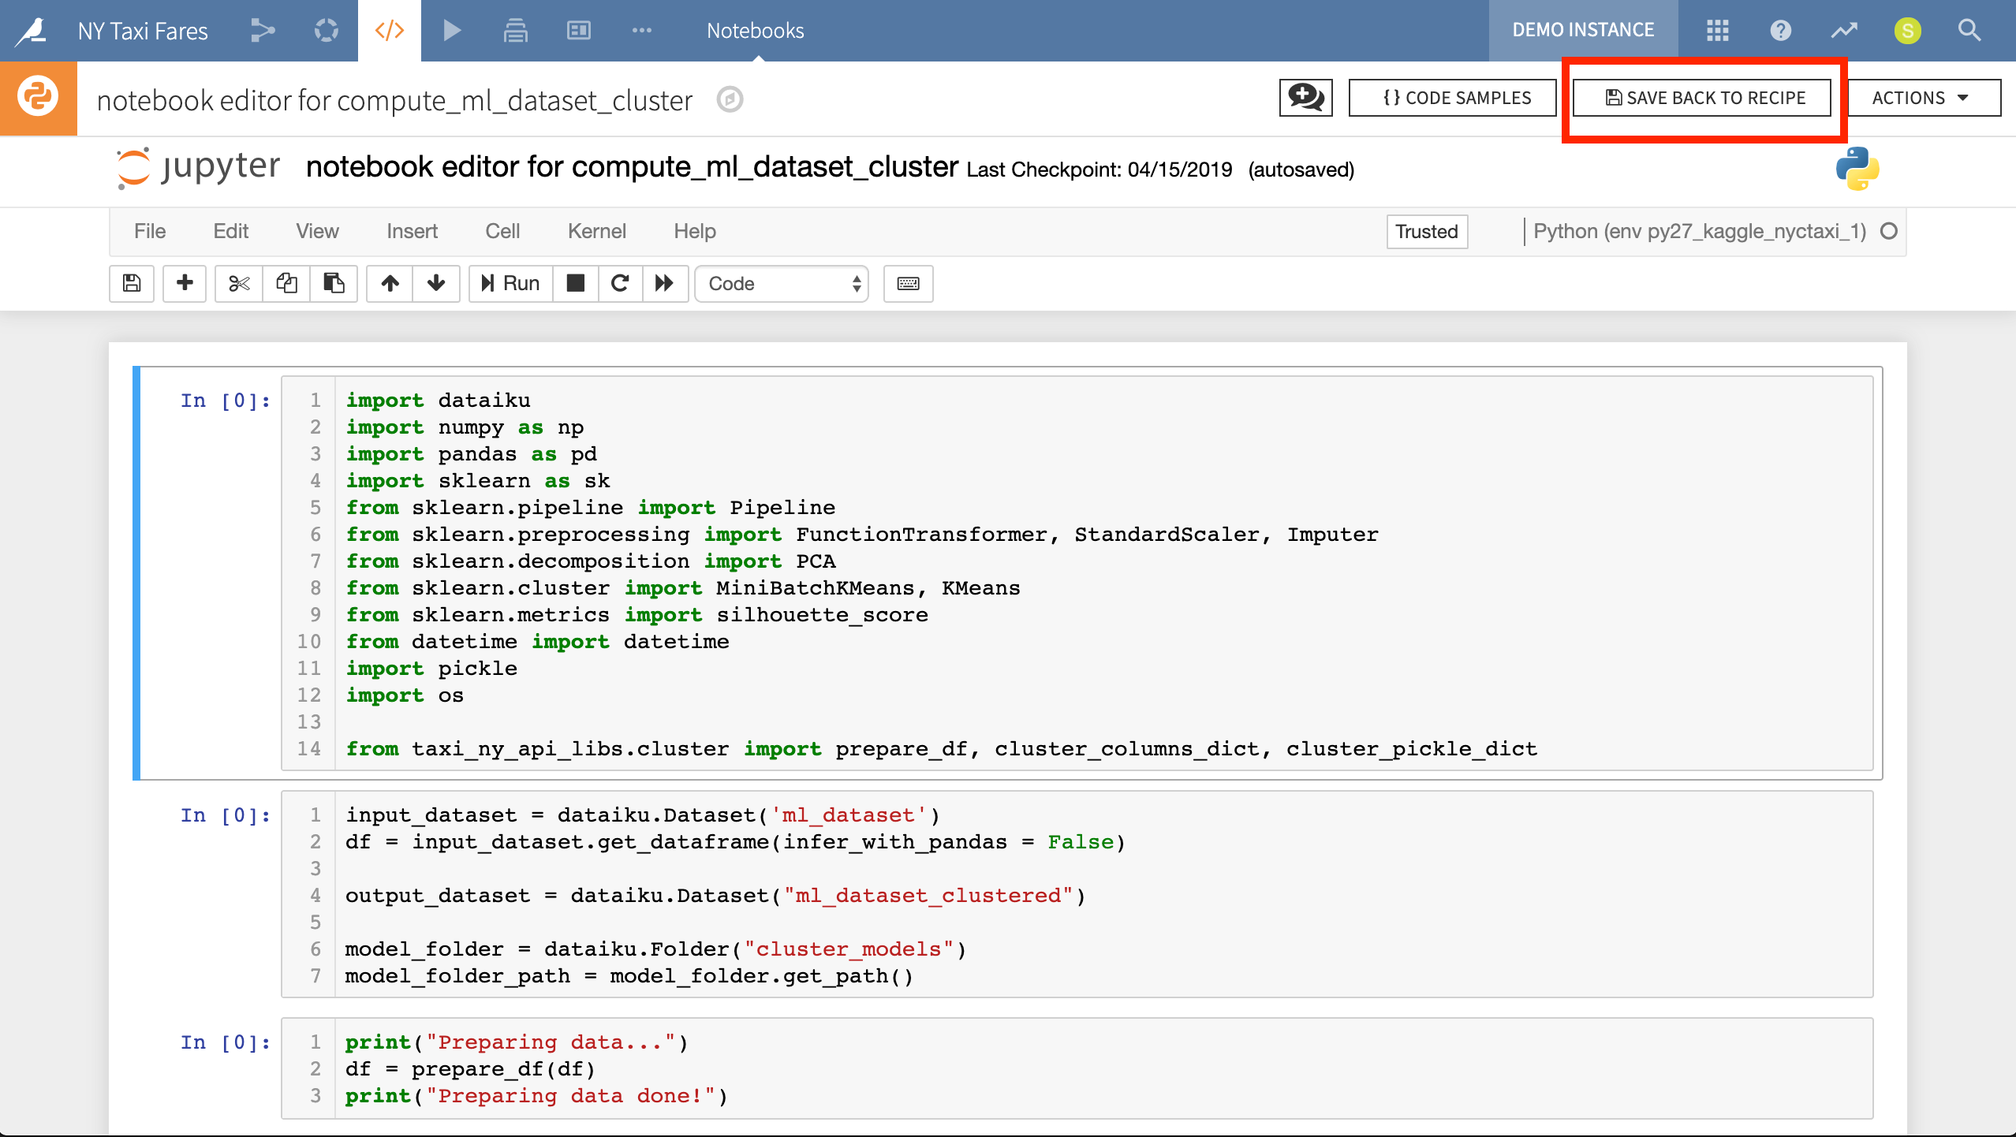Screen dimensions: 2016x1137
Task: Click the move cell up icon
Action: coord(386,282)
